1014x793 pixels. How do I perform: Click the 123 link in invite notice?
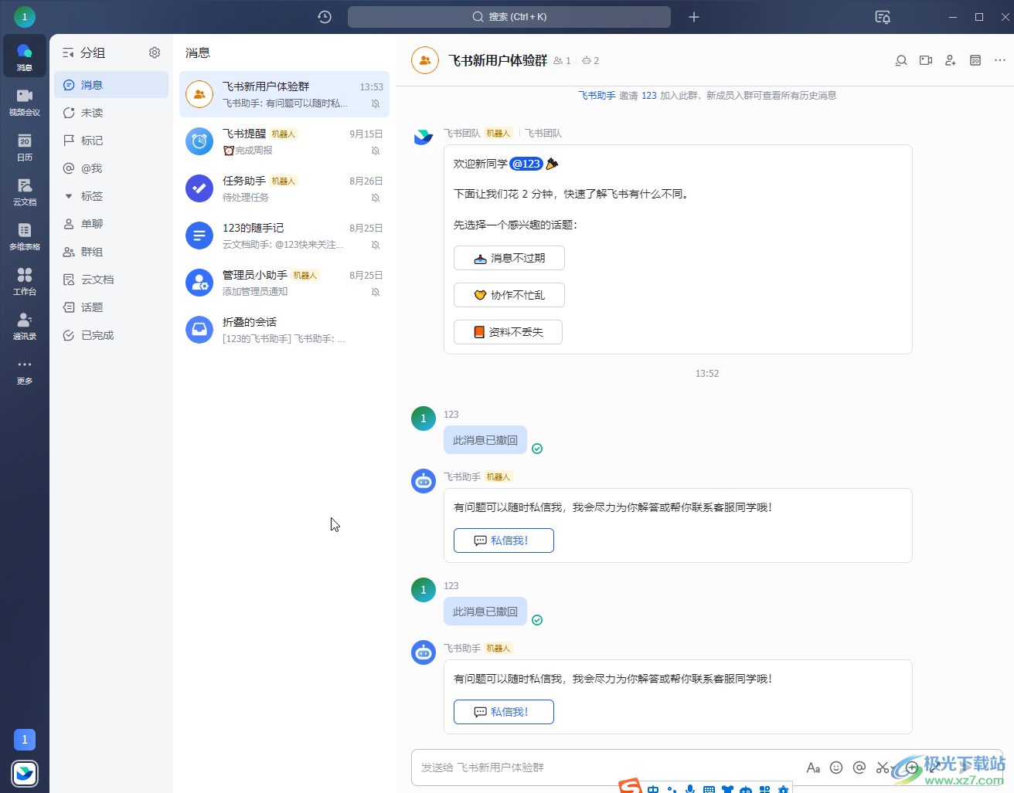click(x=649, y=96)
